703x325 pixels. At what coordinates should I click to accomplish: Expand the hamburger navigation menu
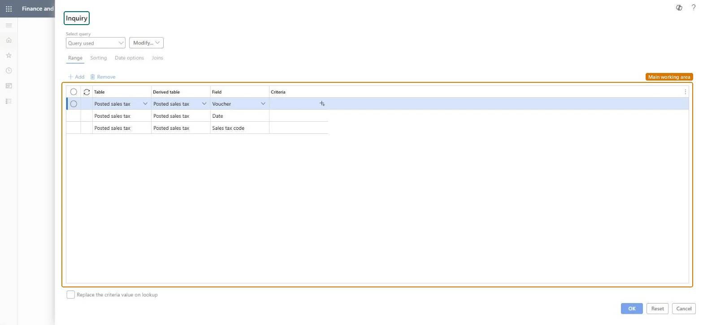pyautogui.click(x=9, y=26)
